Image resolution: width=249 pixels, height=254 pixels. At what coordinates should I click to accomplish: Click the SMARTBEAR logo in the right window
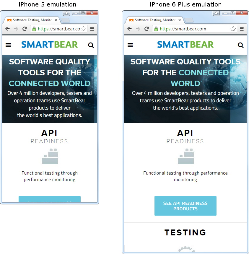[185, 44]
